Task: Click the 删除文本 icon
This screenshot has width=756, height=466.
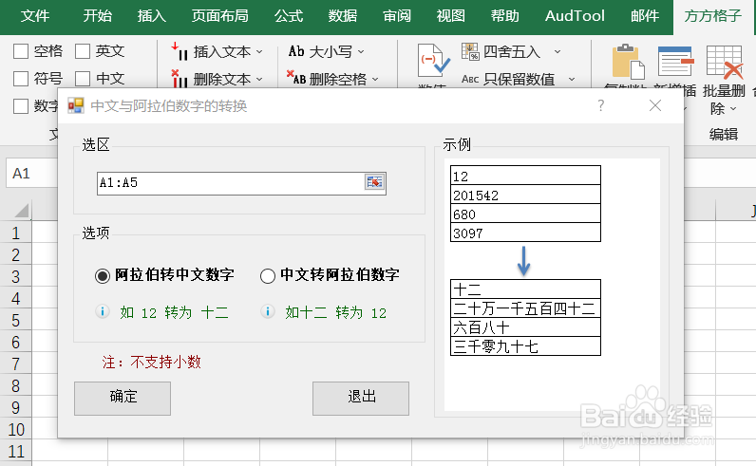Action: pyautogui.click(x=180, y=79)
